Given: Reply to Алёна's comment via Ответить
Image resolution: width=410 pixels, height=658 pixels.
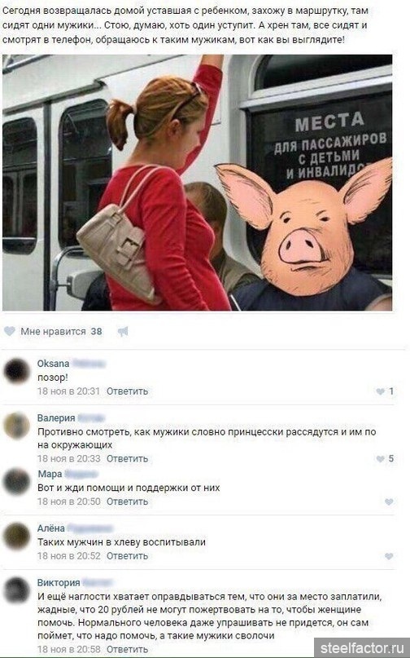Looking at the screenshot, I should (128, 555).
